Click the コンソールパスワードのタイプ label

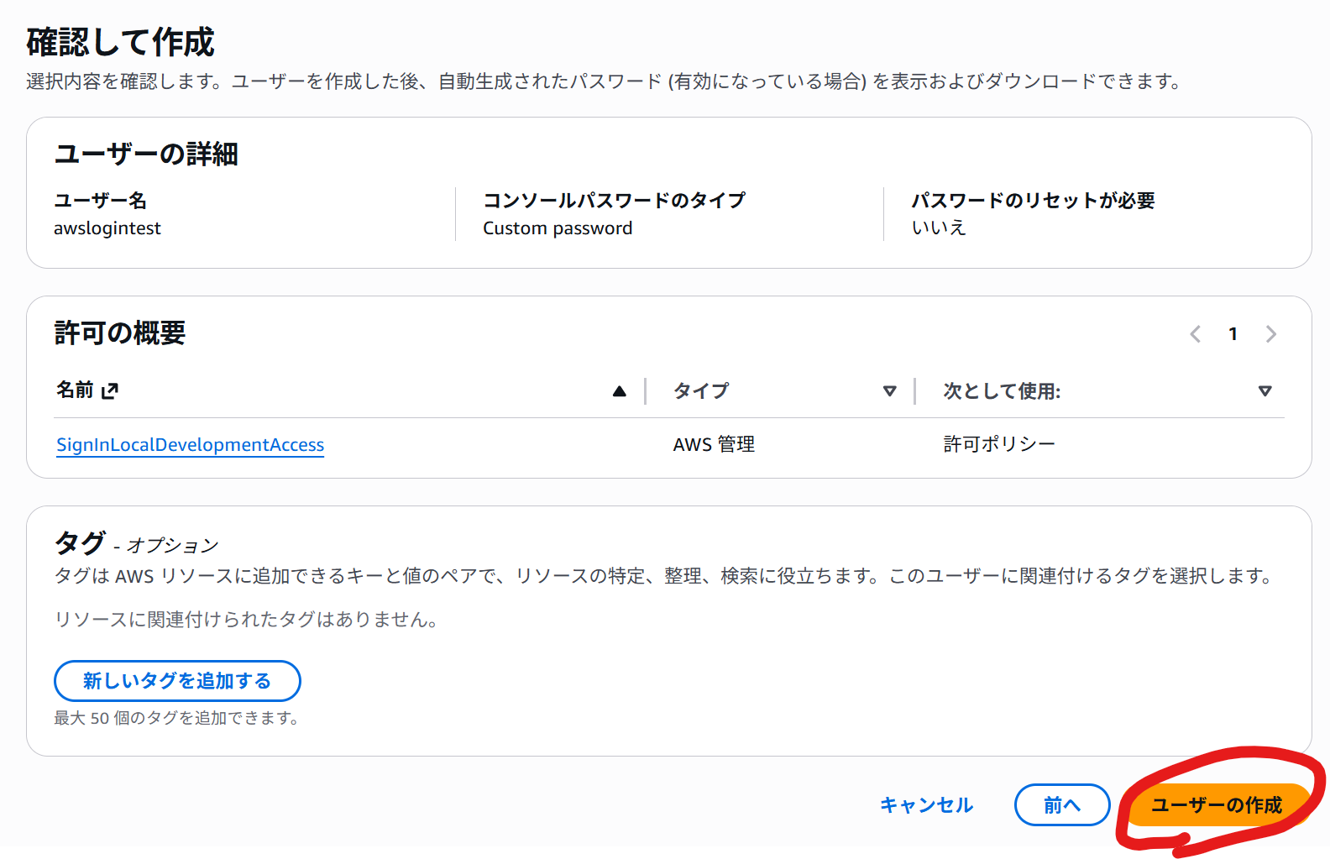pyautogui.click(x=614, y=200)
